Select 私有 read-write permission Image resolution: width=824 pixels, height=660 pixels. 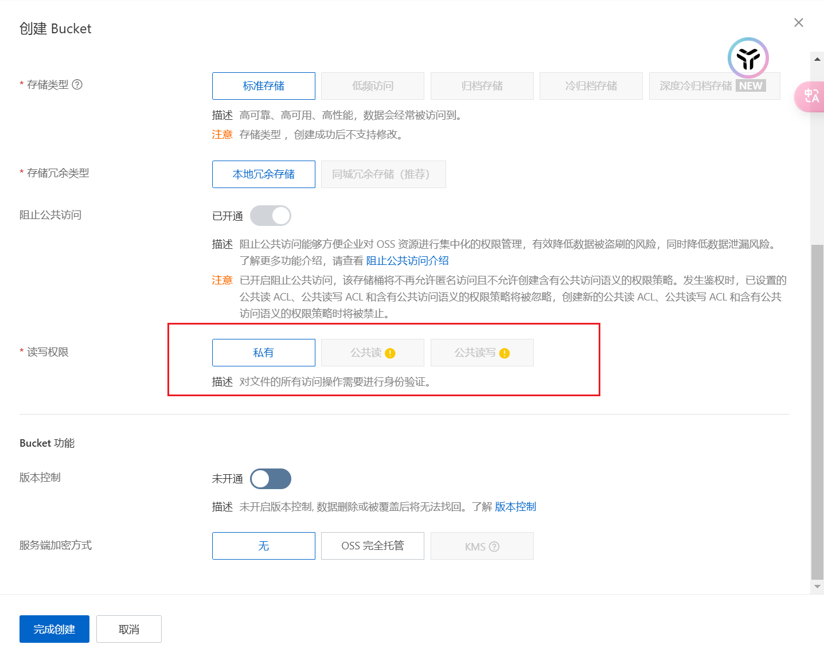[264, 353]
